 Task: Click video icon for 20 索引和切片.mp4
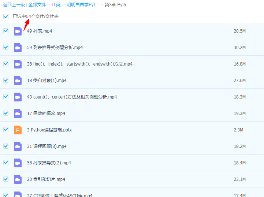[x=18, y=179]
